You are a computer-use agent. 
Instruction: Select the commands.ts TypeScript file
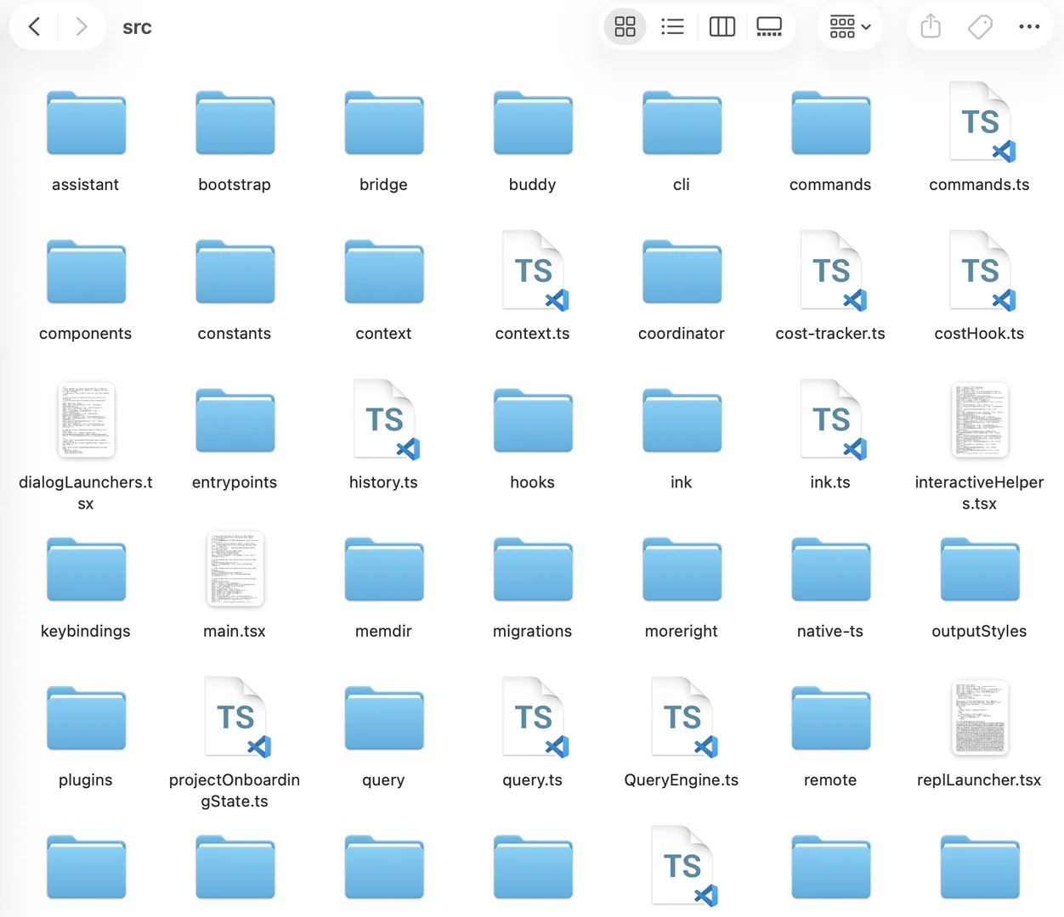980,121
